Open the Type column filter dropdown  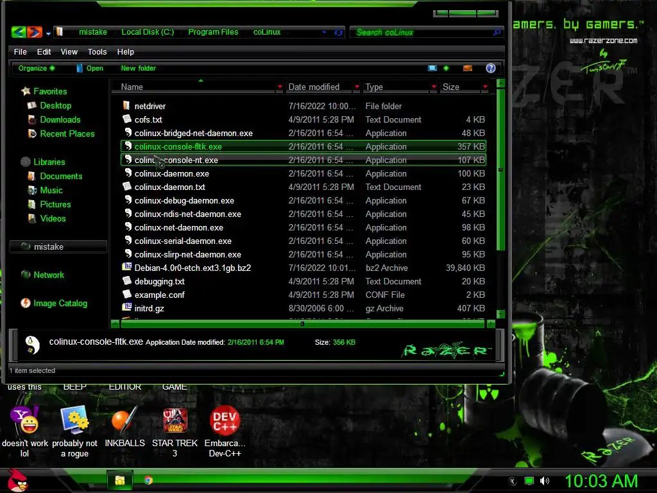(434, 87)
